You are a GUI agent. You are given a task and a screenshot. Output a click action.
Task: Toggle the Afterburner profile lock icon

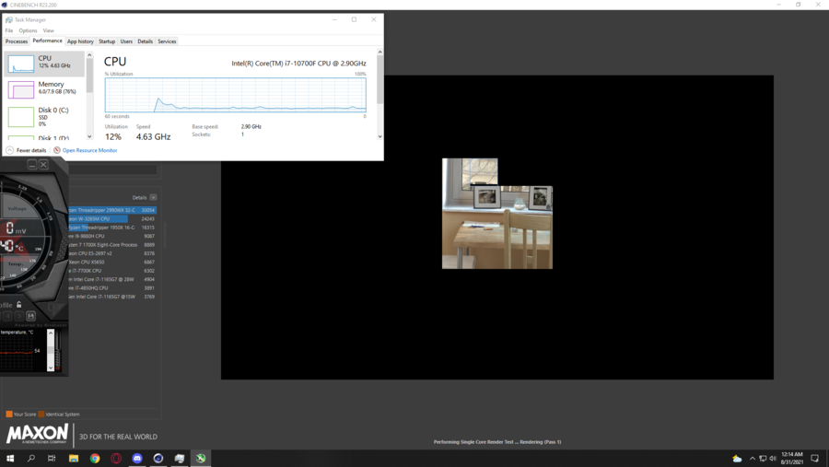point(19,305)
